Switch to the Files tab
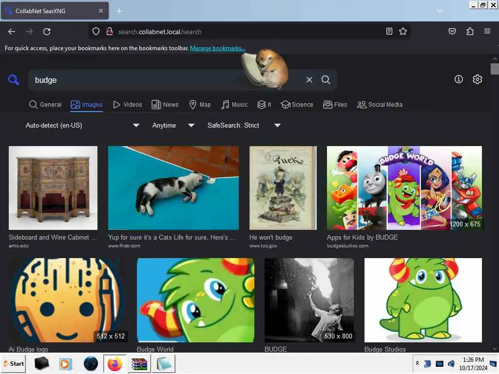 tap(335, 105)
